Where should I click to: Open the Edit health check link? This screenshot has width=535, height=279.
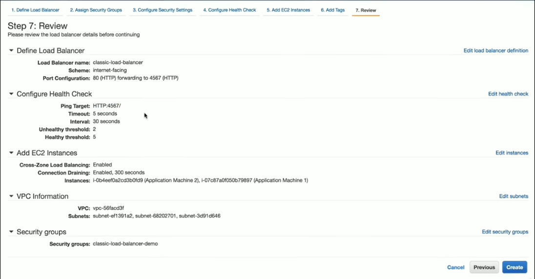(x=508, y=94)
